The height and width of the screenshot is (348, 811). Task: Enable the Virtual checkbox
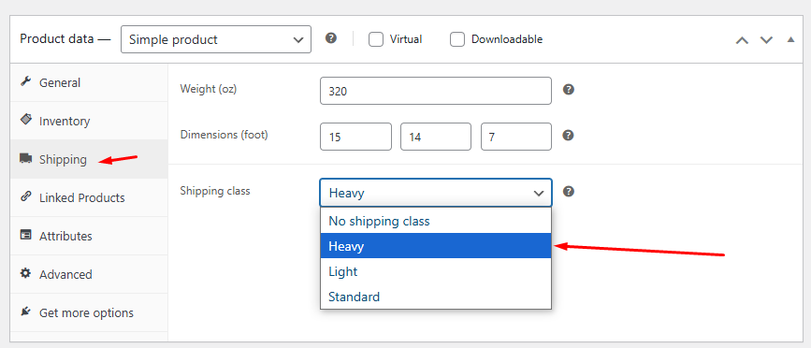tap(375, 39)
